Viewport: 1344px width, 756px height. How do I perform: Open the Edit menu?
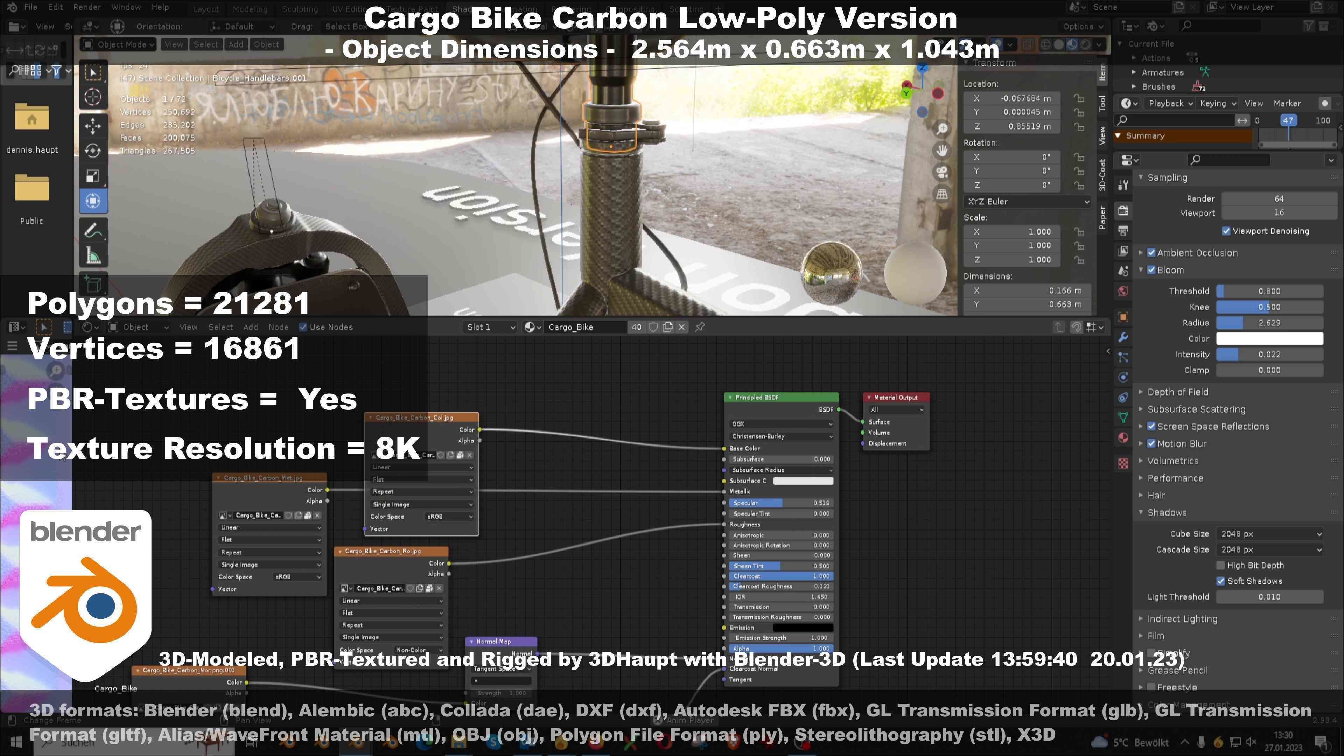click(x=55, y=7)
